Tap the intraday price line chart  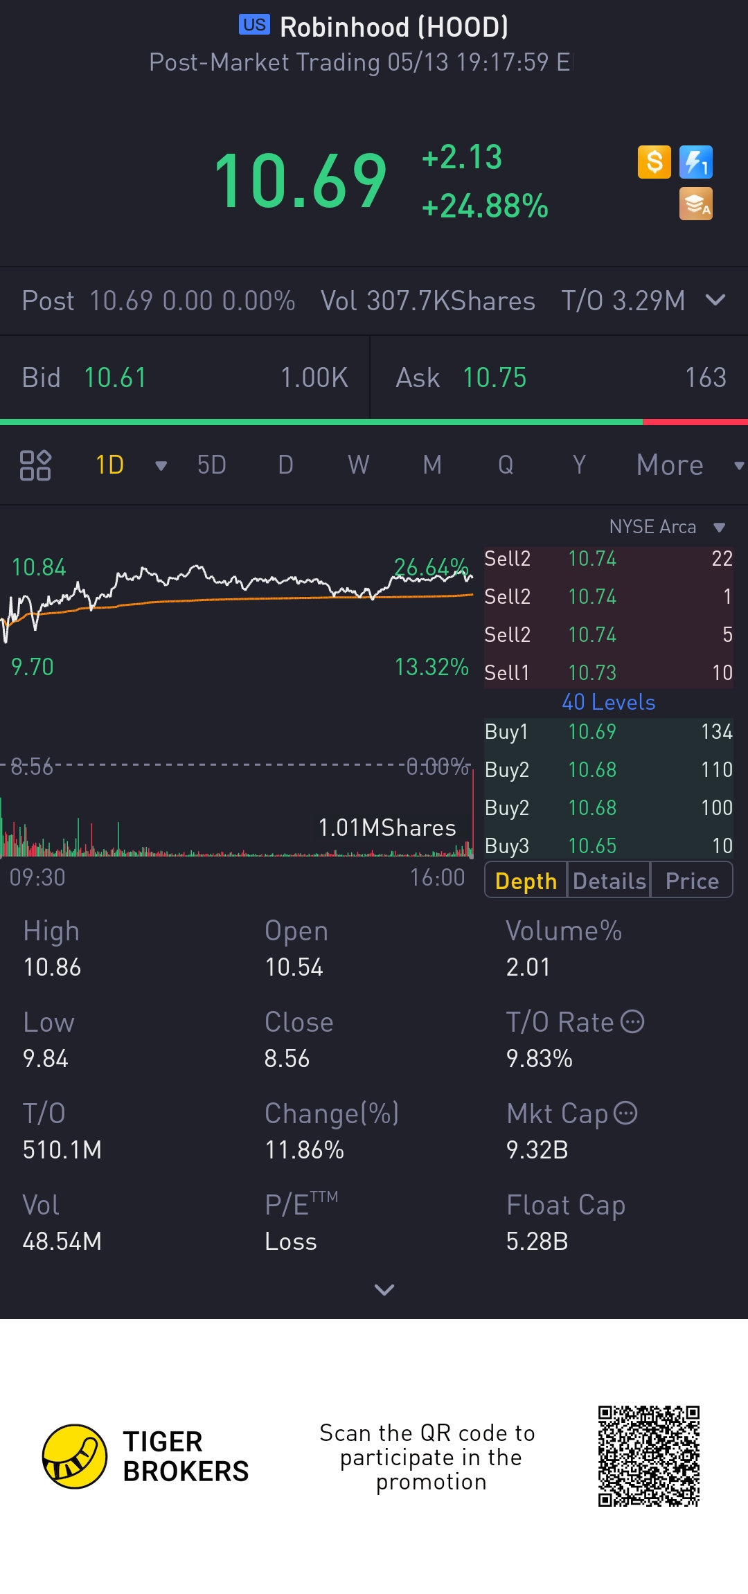point(237,602)
